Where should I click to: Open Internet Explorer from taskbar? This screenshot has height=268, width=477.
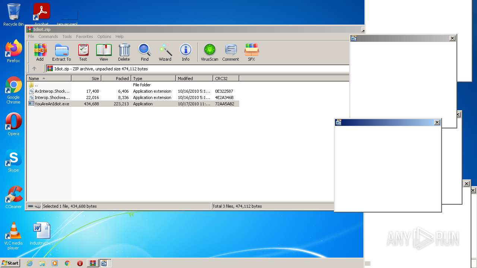pyautogui.click(x=29, y=263)
